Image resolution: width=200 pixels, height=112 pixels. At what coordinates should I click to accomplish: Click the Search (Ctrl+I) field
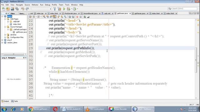coord(184,9)
